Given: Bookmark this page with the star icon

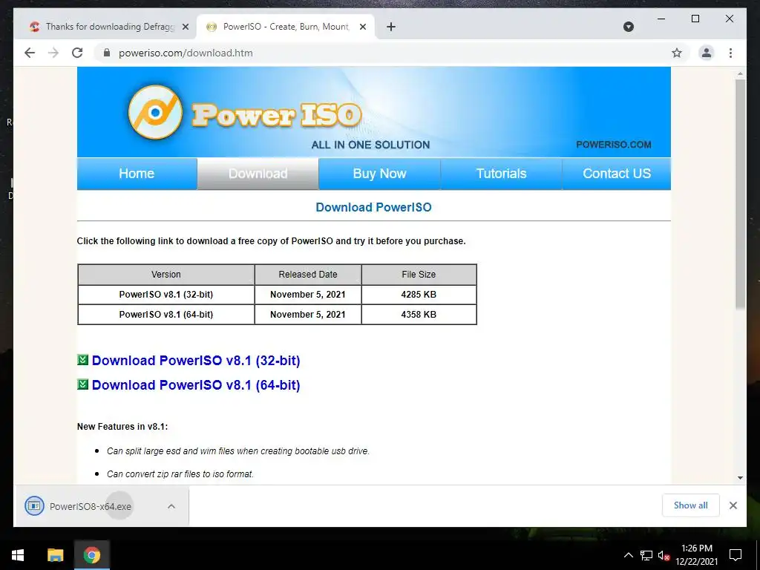Looking at the screenshot, I should tap(677, 53).
